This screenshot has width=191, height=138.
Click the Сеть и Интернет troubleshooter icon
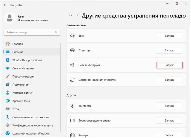click(72, 65)
